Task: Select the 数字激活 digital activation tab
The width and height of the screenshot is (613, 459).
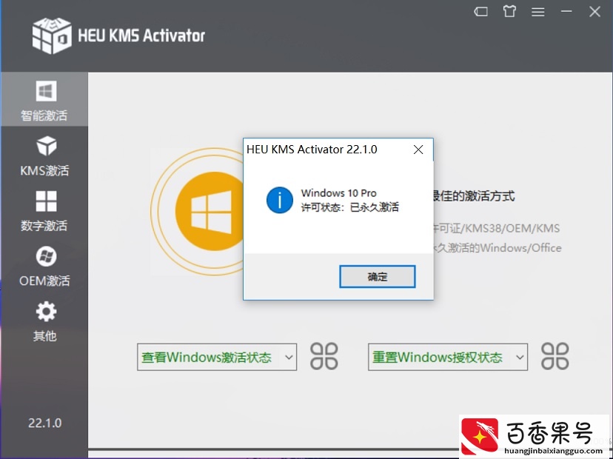Action: [x=44, y=211]
